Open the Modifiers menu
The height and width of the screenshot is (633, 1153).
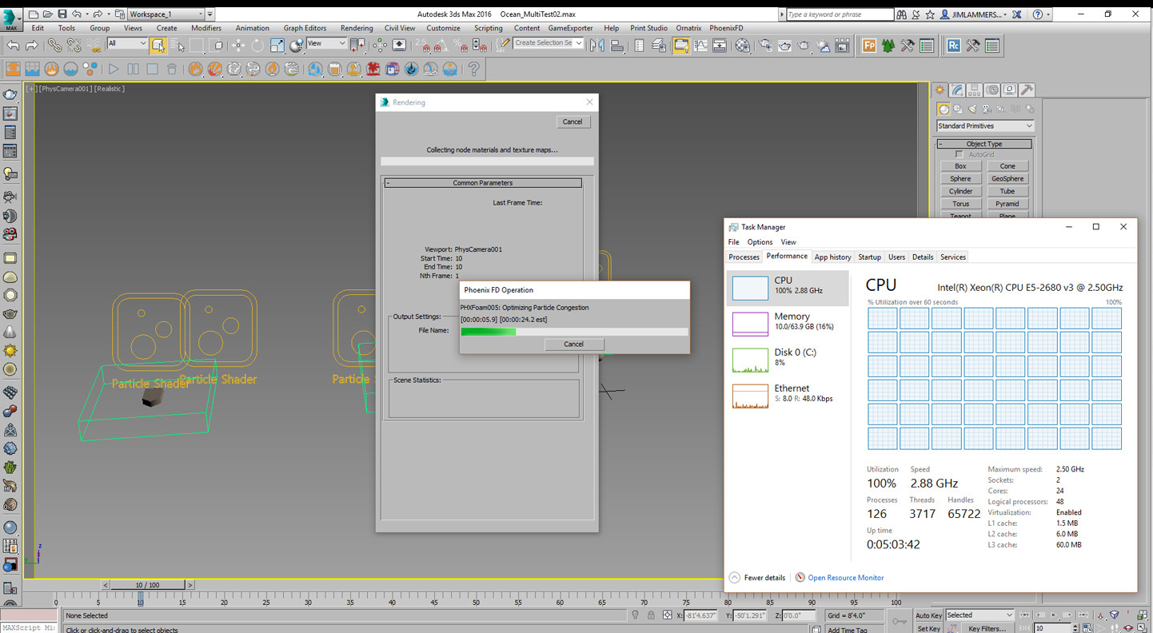(x=206, y=28)
